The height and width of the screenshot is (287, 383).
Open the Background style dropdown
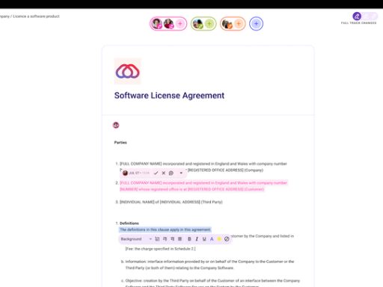[x=136, y=239]
